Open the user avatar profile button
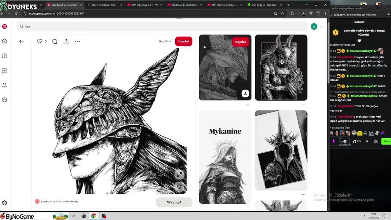Viewport: 391px width, 220px height. pyautogui.click(x=314, y=27)
